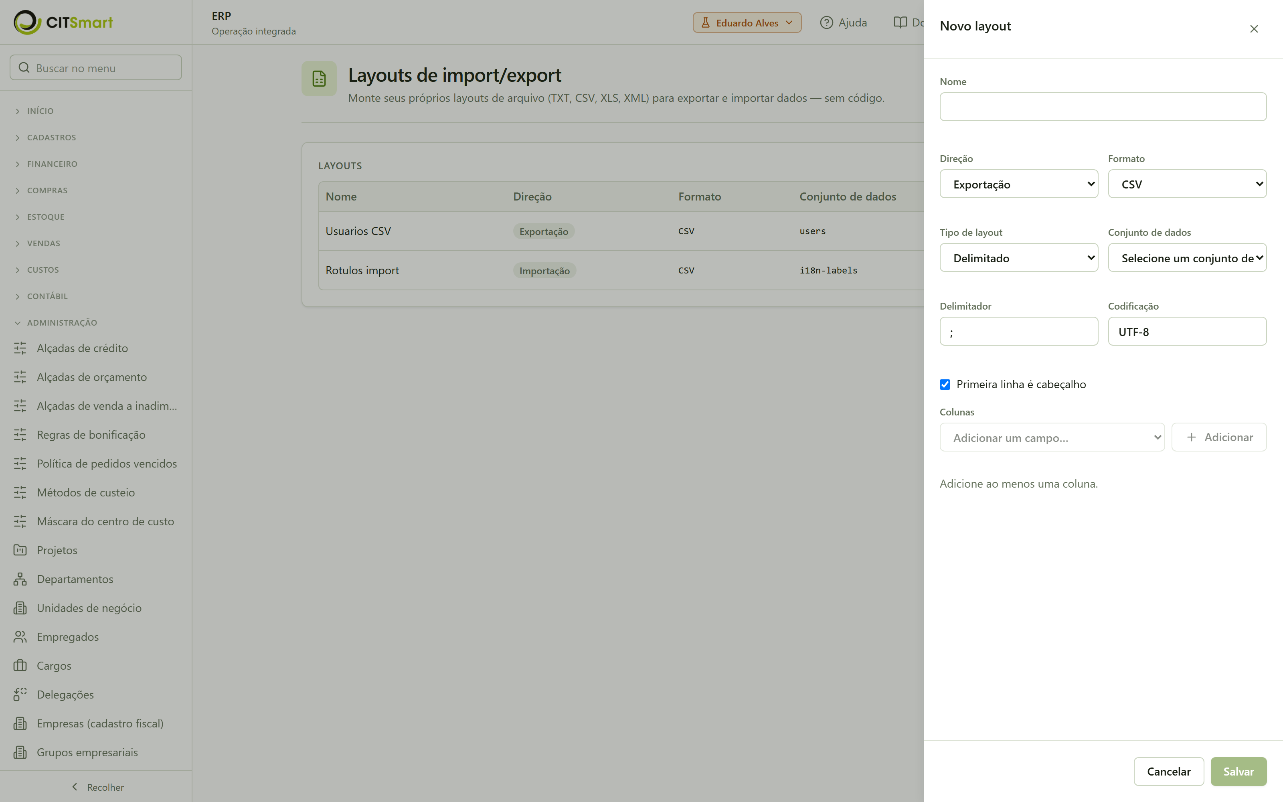Open Regras de bonificação icon
The image size is (1283, 802).
[20, 435]
